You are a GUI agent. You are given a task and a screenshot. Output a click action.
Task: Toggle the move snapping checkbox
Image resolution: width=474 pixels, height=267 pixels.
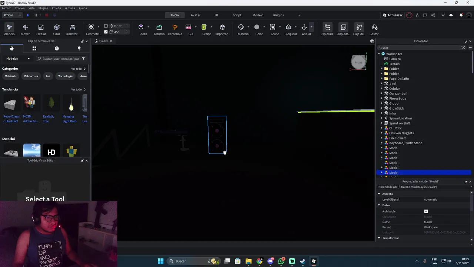tap(106, 26)
